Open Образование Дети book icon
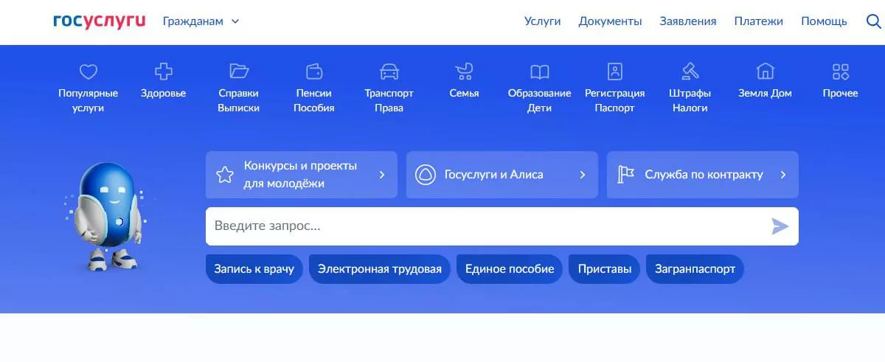Viewport: 885px width, 362px height. point(539,72)
